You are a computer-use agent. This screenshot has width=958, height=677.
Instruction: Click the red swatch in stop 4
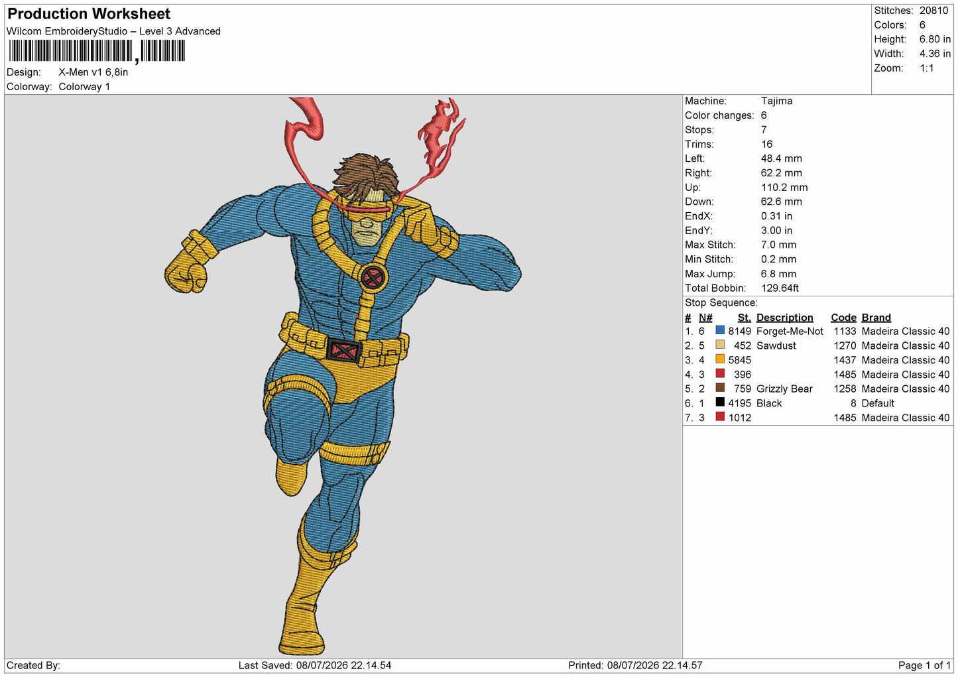pos(720,374)
